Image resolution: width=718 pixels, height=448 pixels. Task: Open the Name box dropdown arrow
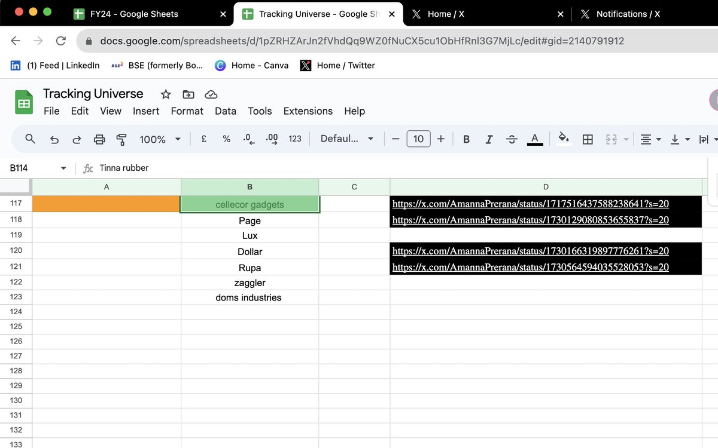[63, 168]
